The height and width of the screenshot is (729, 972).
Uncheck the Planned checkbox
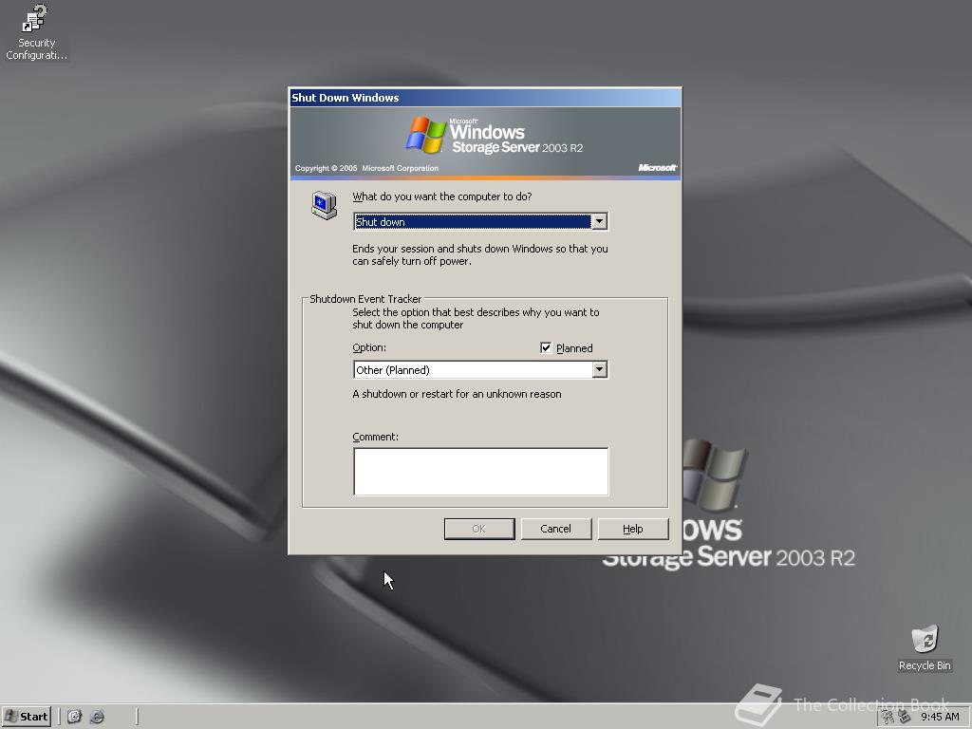546,347
